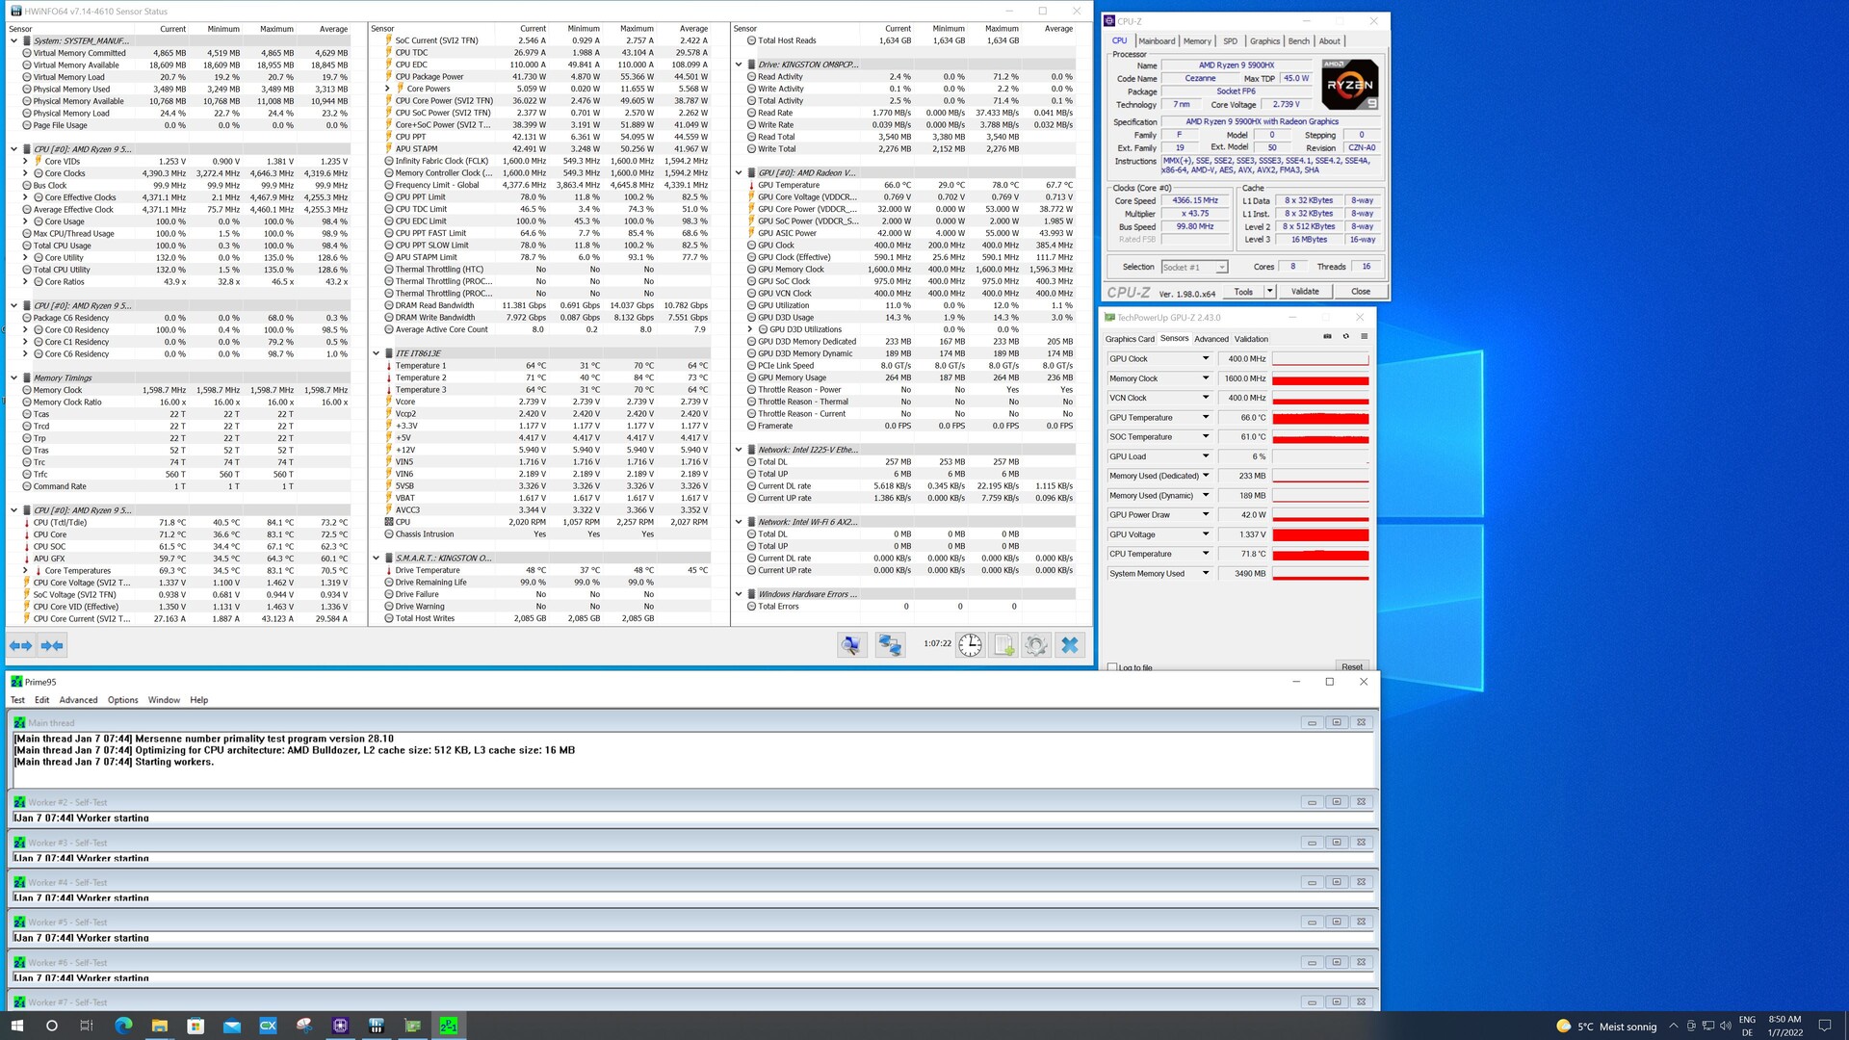Collapse the ITE IT8613E sensor group
Image resolution: width=1849 pixels, height=1040 pixels.
click(x=377, y=353)
